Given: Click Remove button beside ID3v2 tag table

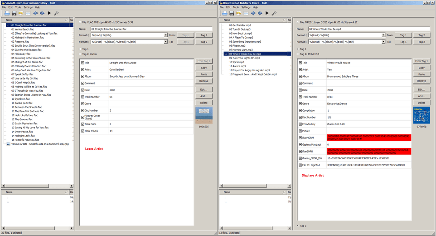Looking at the screenshot, I should (x=421, y=81).
